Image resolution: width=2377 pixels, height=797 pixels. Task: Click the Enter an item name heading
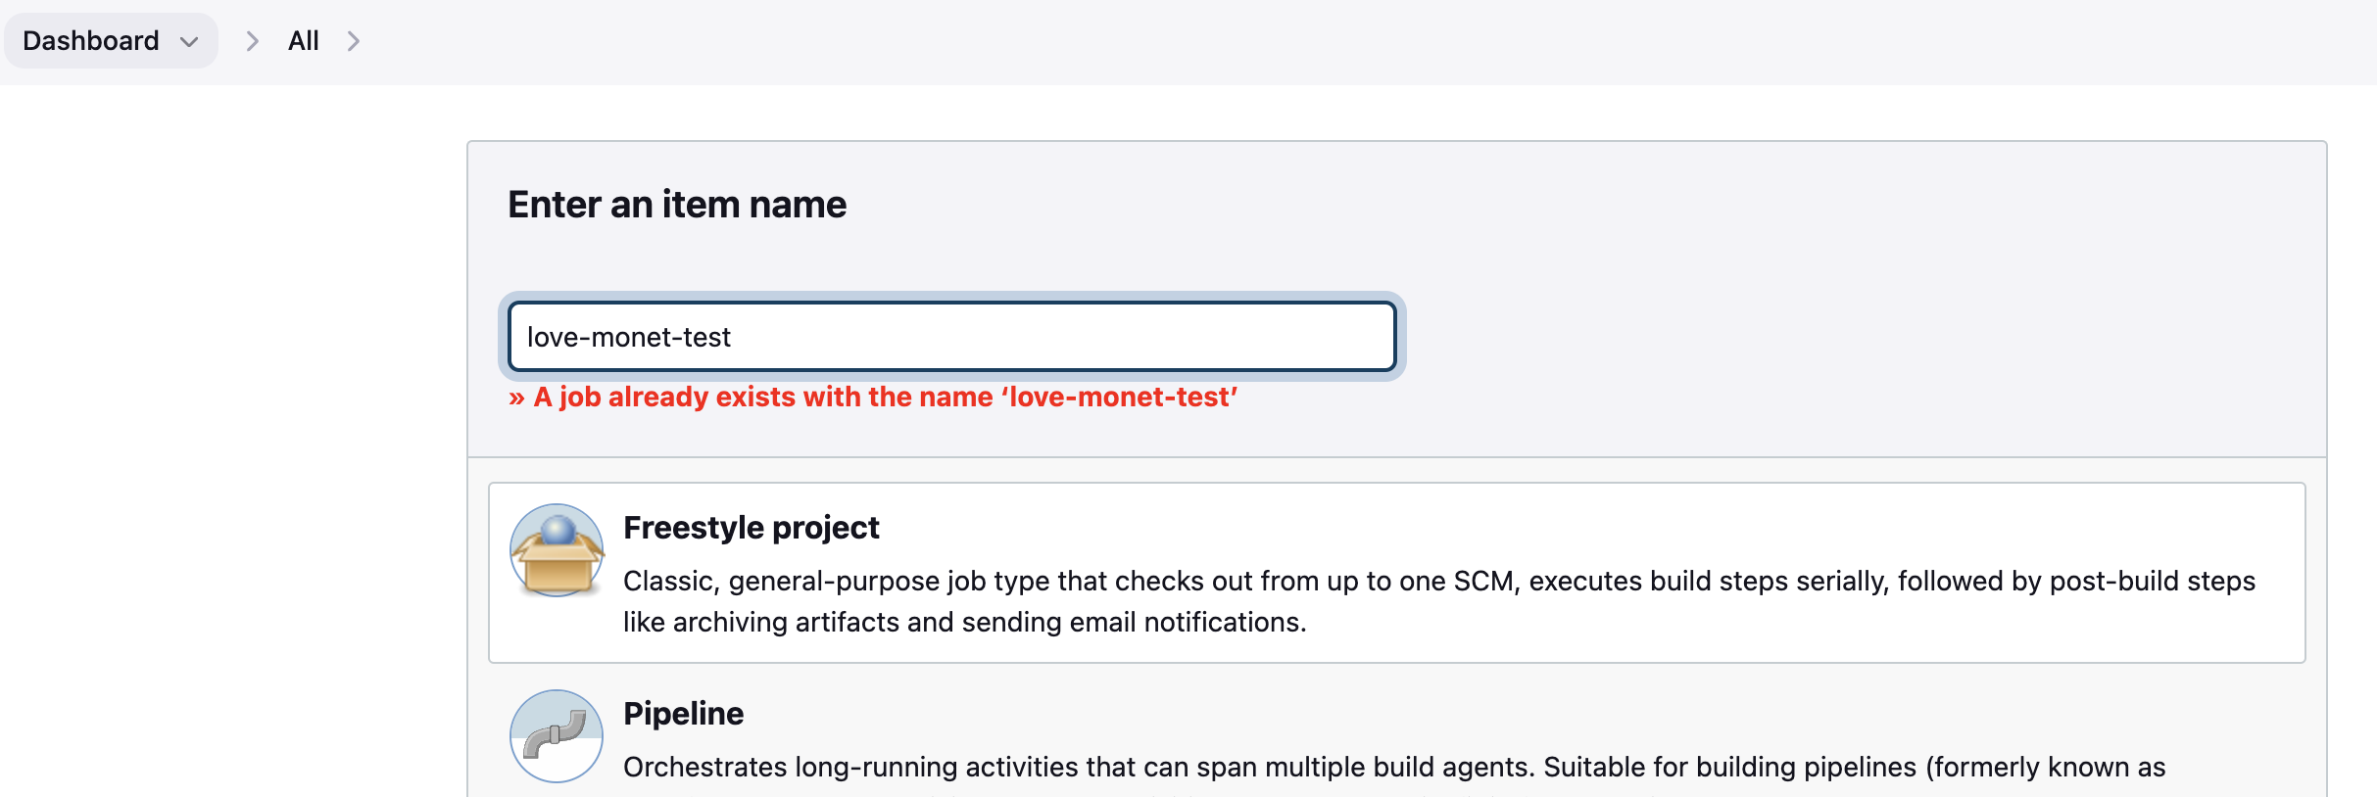pos(677,205)
